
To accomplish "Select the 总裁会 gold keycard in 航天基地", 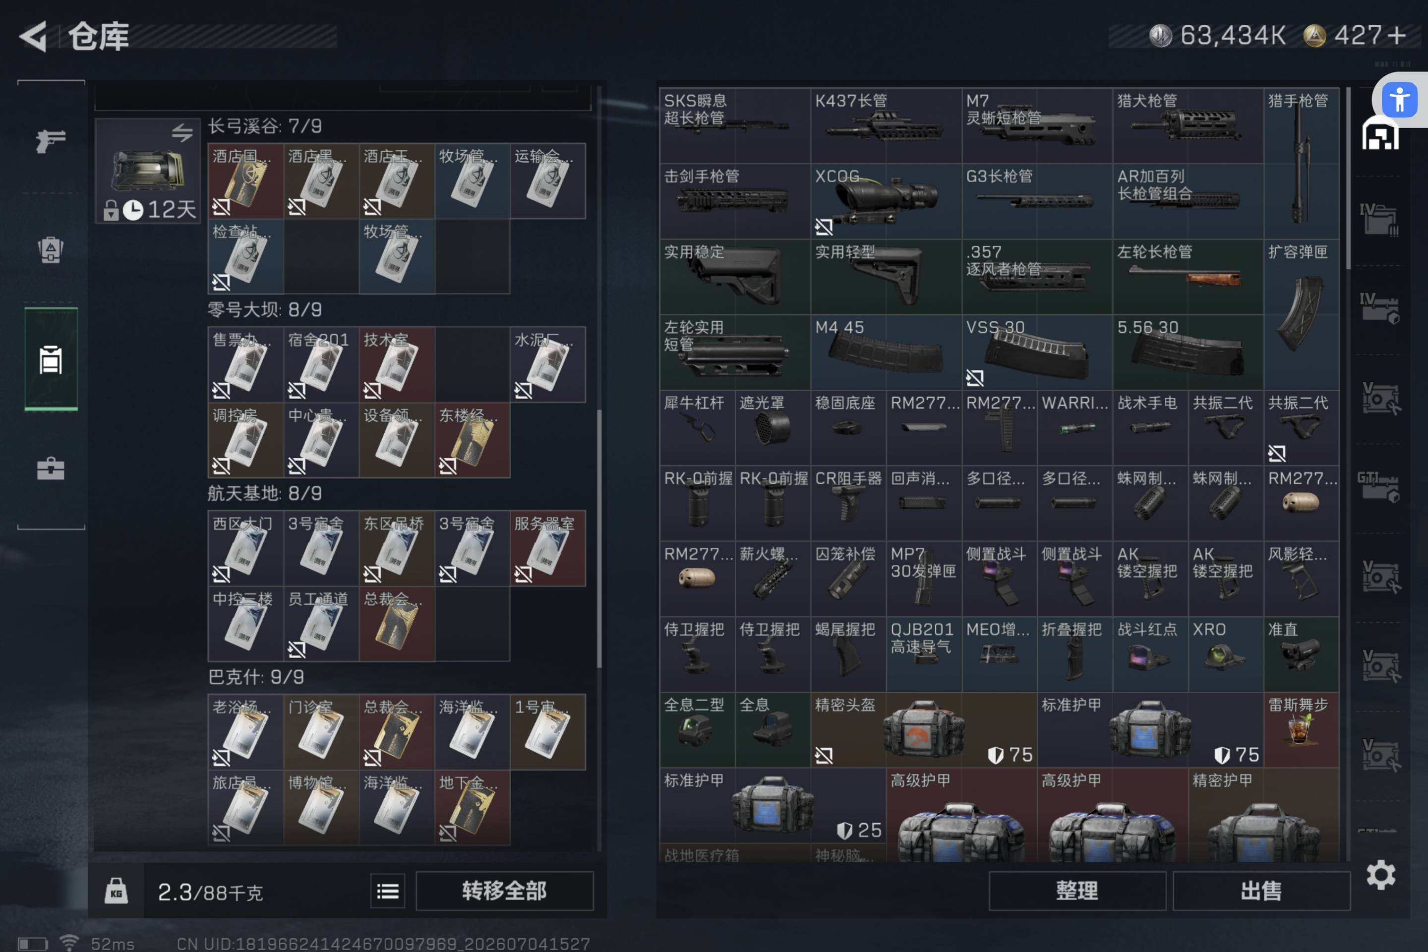I will [397, 624].
